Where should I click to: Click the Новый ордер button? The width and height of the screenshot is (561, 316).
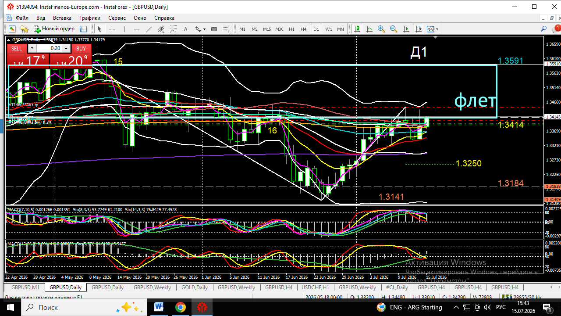55,29
